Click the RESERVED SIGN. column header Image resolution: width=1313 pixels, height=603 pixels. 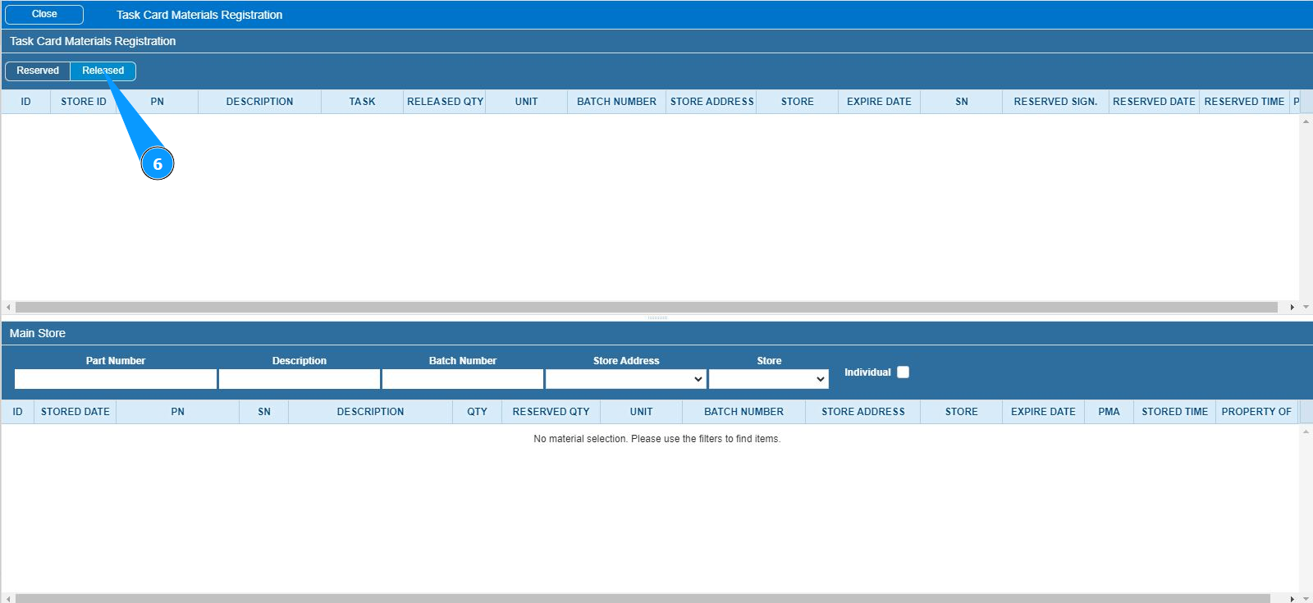(1056, 102)
